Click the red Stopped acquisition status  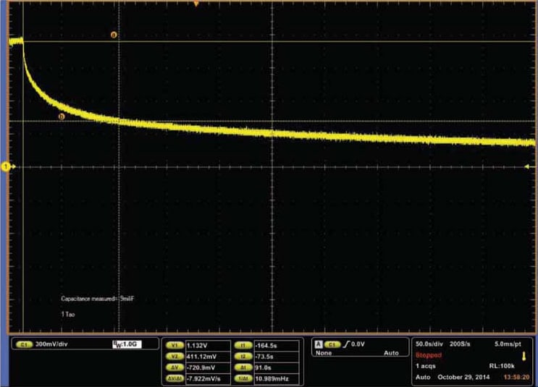[429, 355]
